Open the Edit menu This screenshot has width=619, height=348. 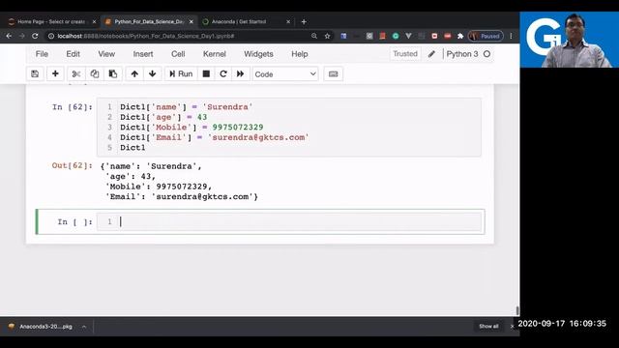(x=74, y=54)
